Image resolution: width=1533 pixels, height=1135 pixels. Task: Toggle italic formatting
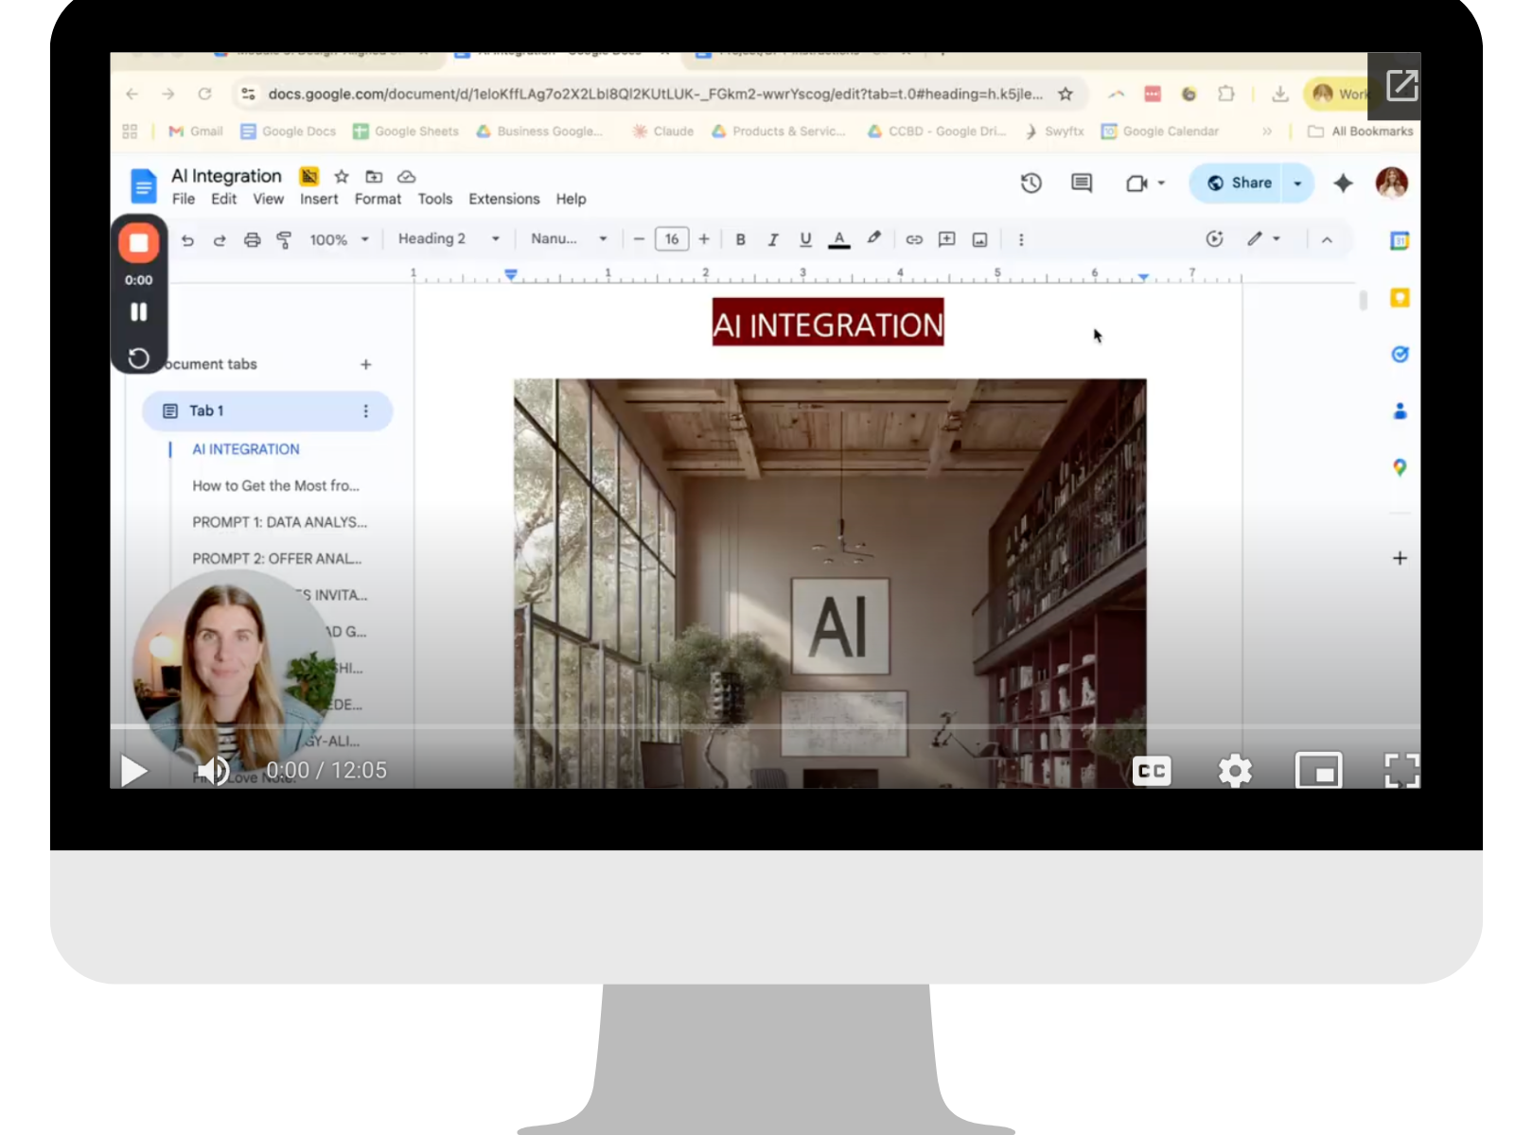(773, 239)
